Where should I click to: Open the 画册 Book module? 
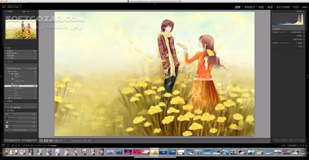270,7
